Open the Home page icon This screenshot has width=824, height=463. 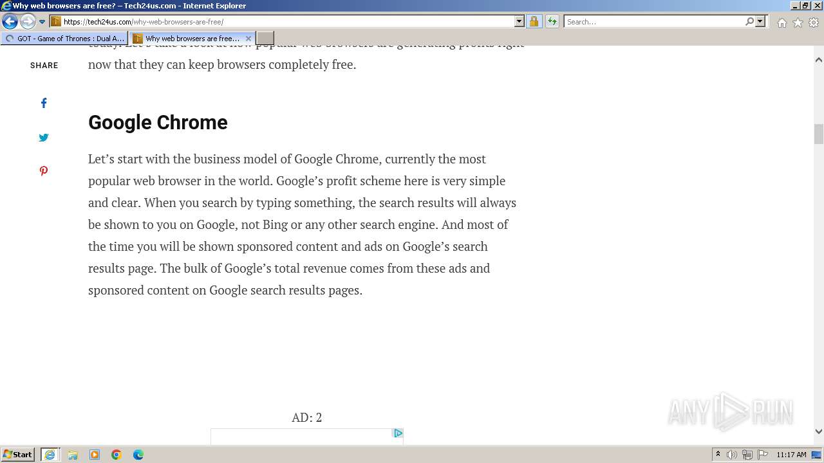point(782,23)
